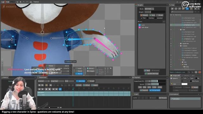The image size is (203, 114).
Task: Set playback speed to 10%
Action: (140, 87)
